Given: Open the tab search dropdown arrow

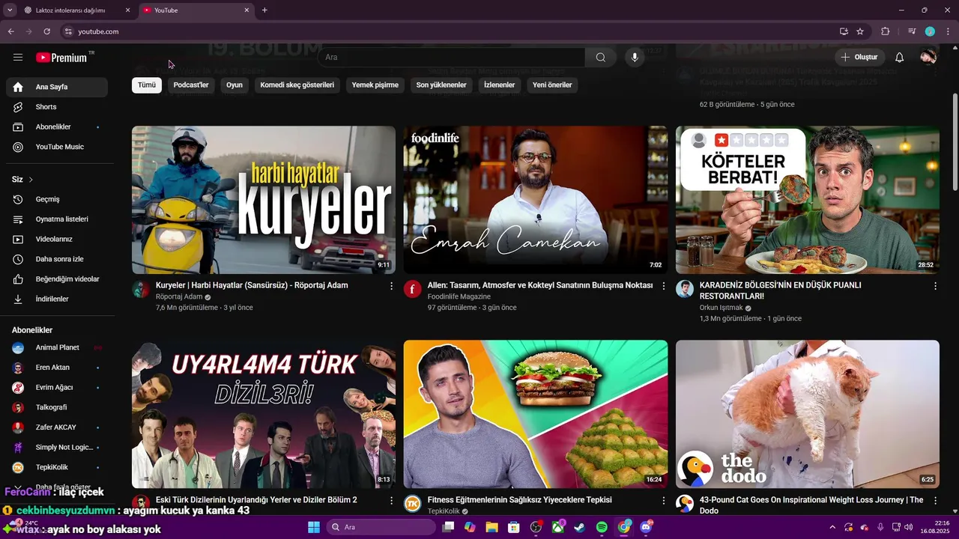Looking at the screenshot, I should 10,10.
